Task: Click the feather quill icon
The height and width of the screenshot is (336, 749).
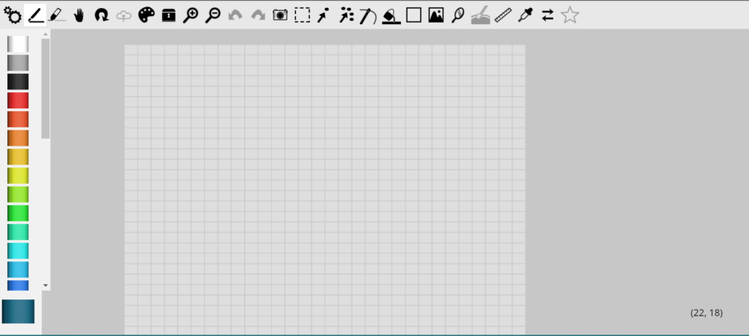Action: coord(458,15)
